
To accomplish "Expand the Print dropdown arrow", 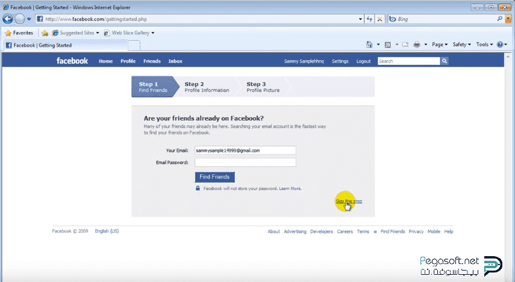I will click(426, 44).
